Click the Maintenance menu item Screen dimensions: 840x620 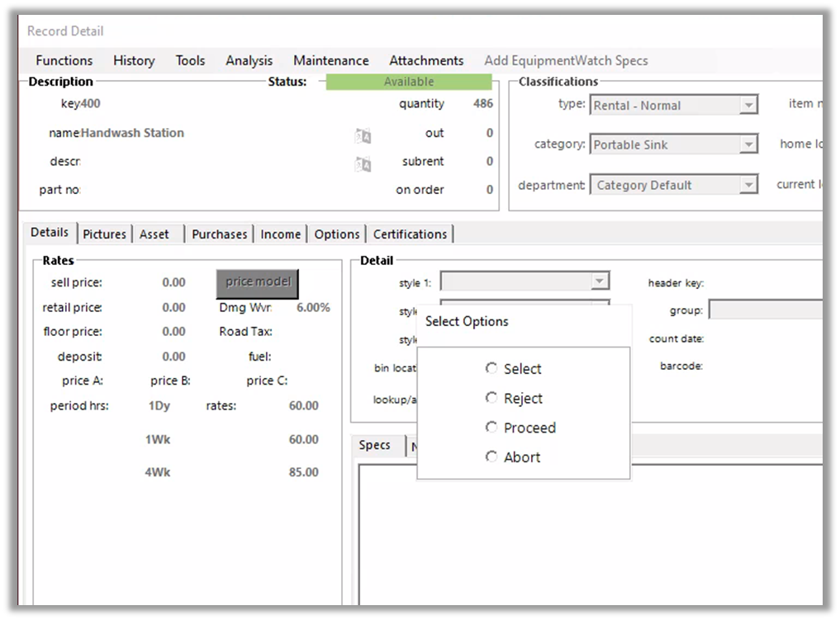(x=330, y=60)
